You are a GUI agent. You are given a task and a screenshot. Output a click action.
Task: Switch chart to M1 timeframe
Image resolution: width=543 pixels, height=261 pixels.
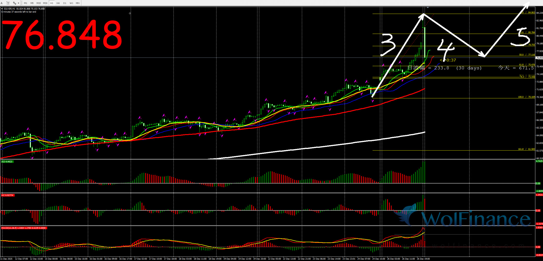25,3
